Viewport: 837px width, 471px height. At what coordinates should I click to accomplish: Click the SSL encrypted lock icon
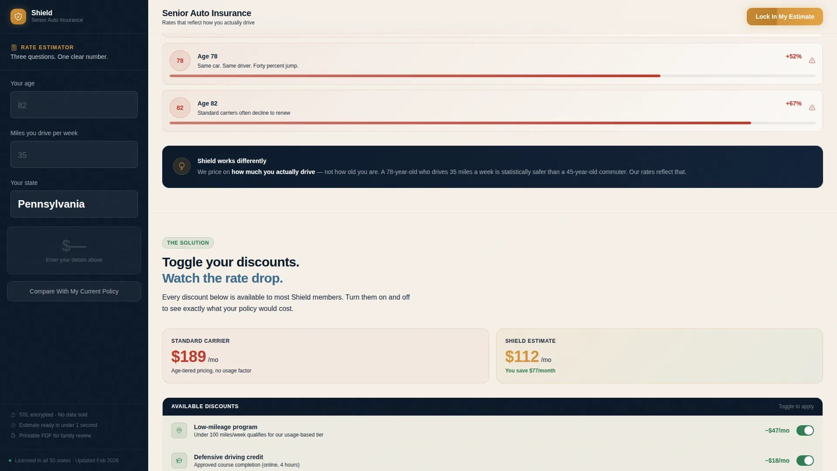tap(13, 415)
